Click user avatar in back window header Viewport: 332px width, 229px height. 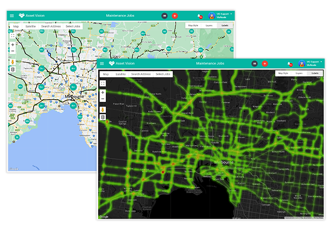211,16
